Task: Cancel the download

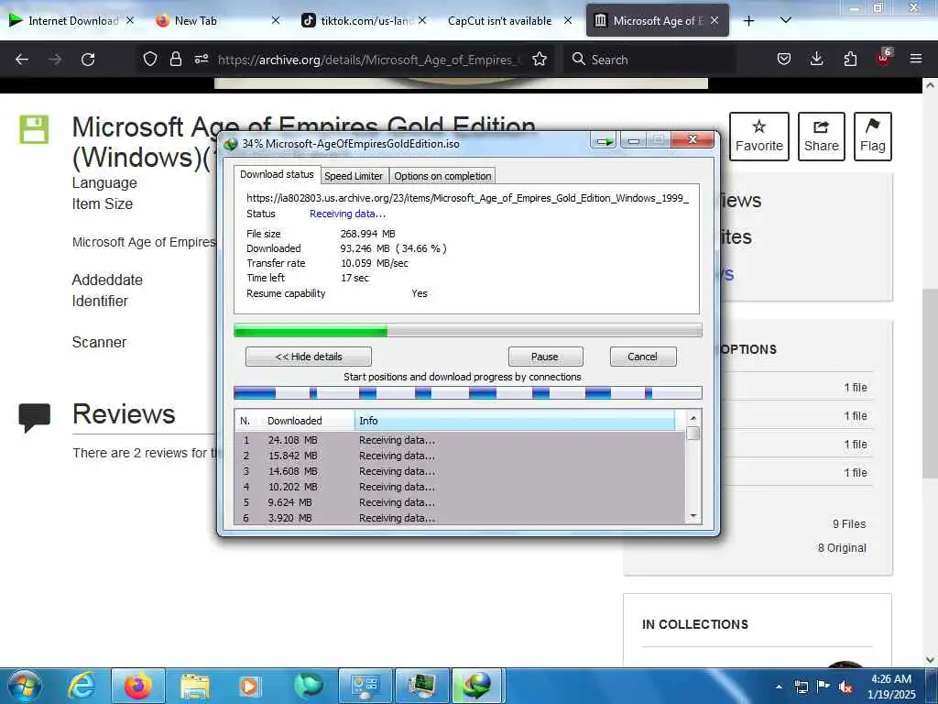Action: coord(643,357)
